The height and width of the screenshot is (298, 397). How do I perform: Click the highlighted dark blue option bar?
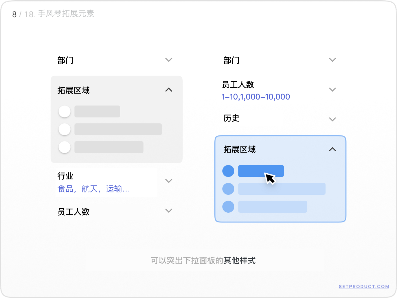point(255,171)
